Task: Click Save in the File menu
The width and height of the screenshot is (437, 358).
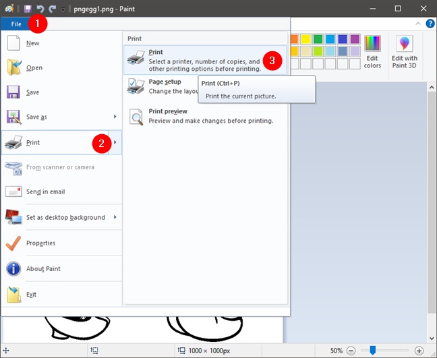Action: [x=61, y=92]
